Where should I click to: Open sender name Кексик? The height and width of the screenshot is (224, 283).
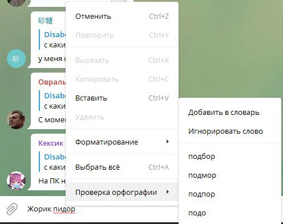pos(51,143)
